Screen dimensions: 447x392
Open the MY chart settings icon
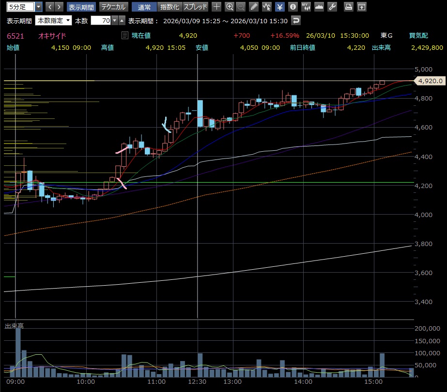point(306,7)
